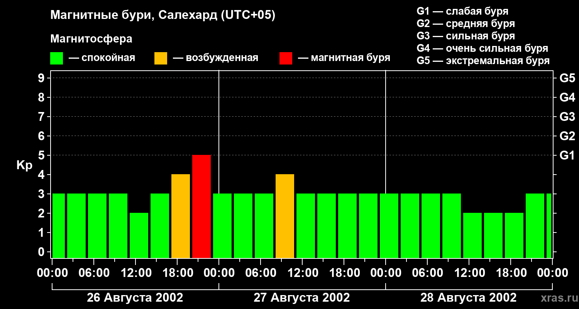Click the right-axis "G3" label
This screenshot has width=579, height=309.
(x=567, y=117)
